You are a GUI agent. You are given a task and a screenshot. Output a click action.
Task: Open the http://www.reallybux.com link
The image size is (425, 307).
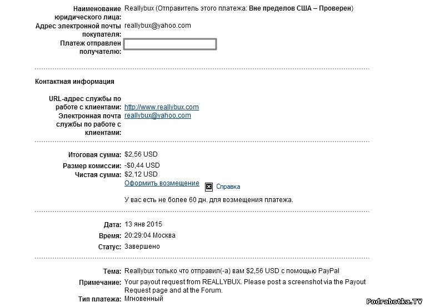coord(162,107)
